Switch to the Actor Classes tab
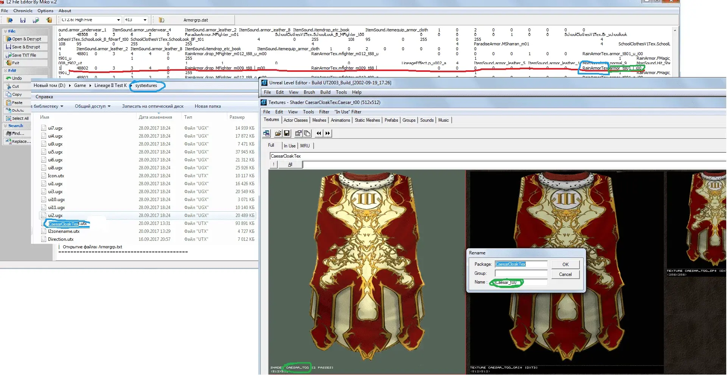Screen dimensions: 727x378 click(x=295, y=120)
